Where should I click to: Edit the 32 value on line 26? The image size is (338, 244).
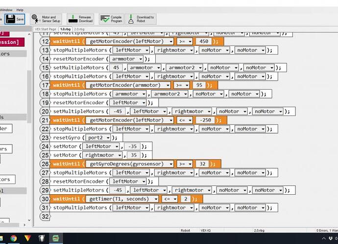202,164
